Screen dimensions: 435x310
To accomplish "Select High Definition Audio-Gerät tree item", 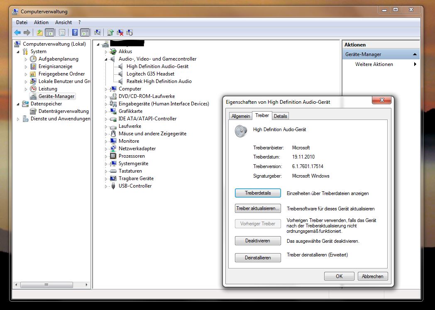I will 157,66.
